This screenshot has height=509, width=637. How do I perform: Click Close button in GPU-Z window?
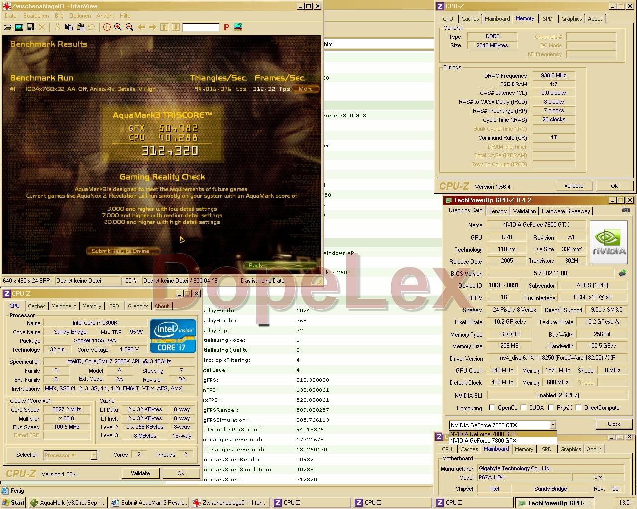pos(614,424)
